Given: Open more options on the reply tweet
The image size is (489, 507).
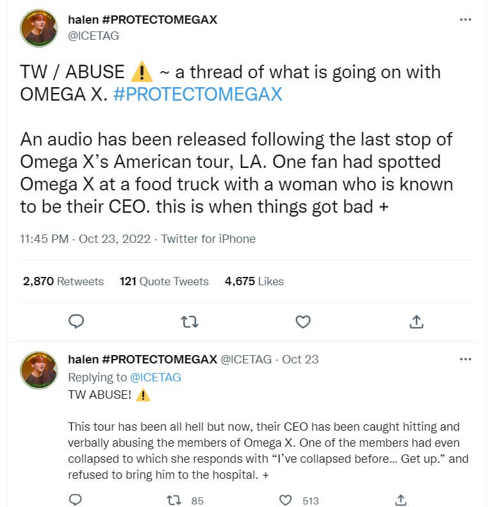Looking at the screenshot, I should click(x=466, y=359).
